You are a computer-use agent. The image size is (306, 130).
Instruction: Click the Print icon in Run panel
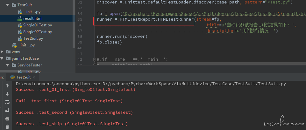pos(7,119)
